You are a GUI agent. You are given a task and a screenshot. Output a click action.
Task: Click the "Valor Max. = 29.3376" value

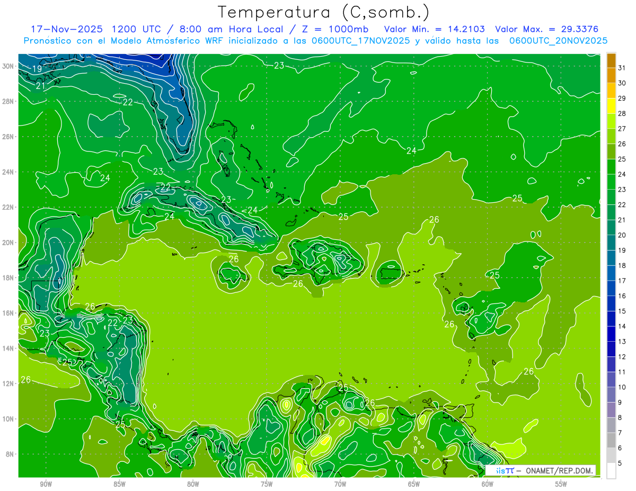click(x=547, y=29)
